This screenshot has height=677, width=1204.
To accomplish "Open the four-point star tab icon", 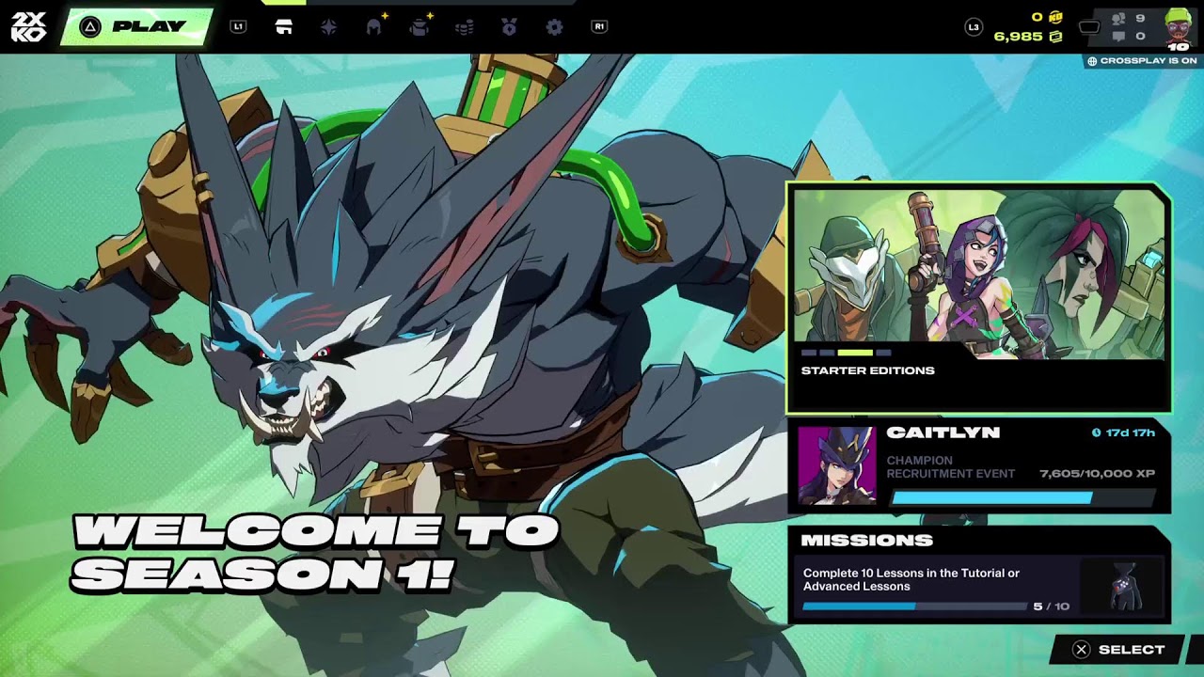I will coord(328,26).
